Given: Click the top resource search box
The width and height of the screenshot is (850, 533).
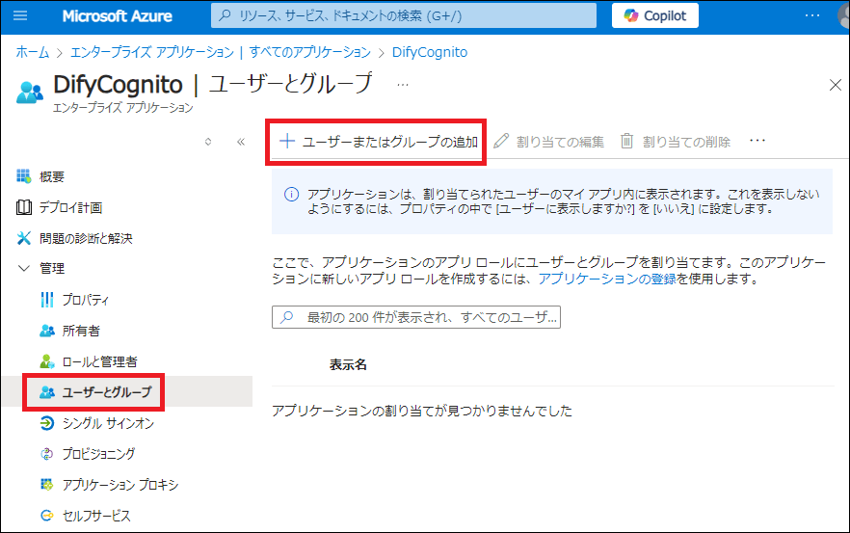Looking at the screenshot, I should pyautogui.click(x=405, y=16).
